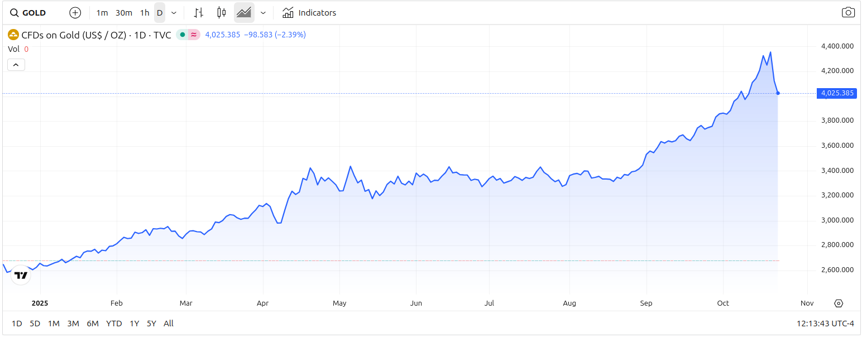This screenshot has height=338, width=862.
Task: Open chart settings with the gear icon
Action: (839, 303)
